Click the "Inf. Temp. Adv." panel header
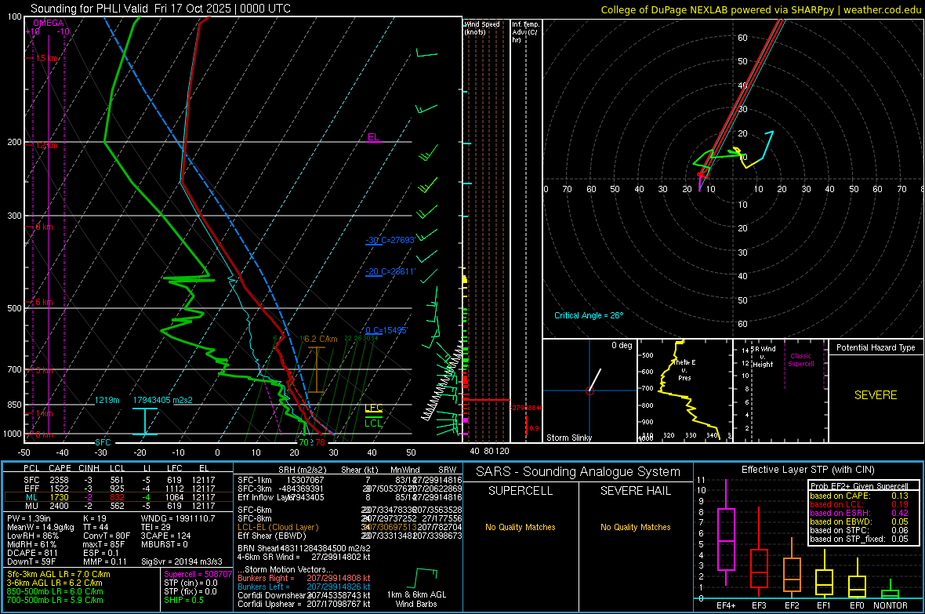Viewport: 925px width, 614px height. click(525, 32)
